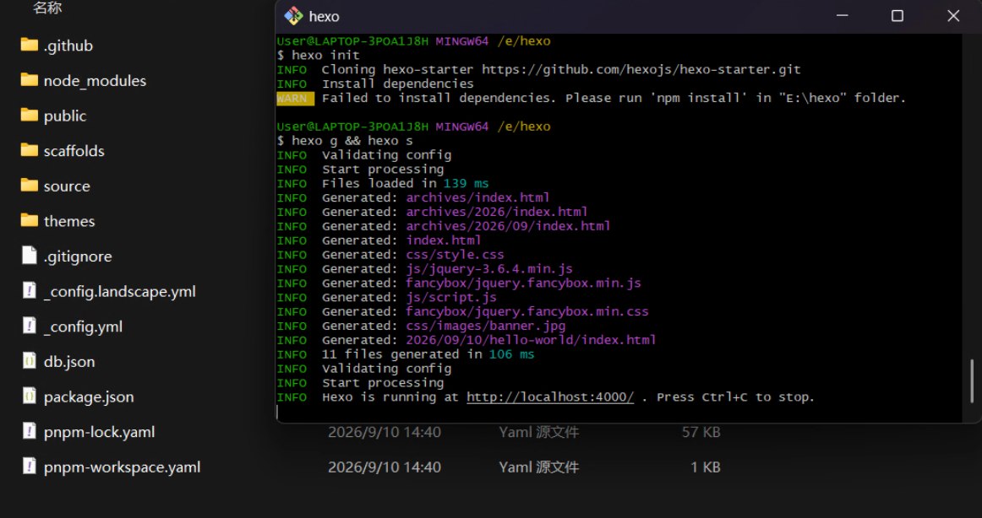Select the .github folder icon
The image size is (982, 518).
click(29, 45)
